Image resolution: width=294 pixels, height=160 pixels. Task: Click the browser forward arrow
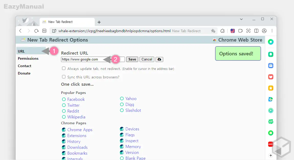click(x=29, y=31)
